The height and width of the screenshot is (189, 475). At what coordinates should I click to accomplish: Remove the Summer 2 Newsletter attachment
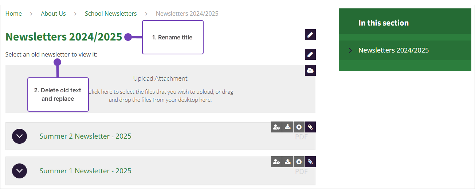click(x=299, y=127)
